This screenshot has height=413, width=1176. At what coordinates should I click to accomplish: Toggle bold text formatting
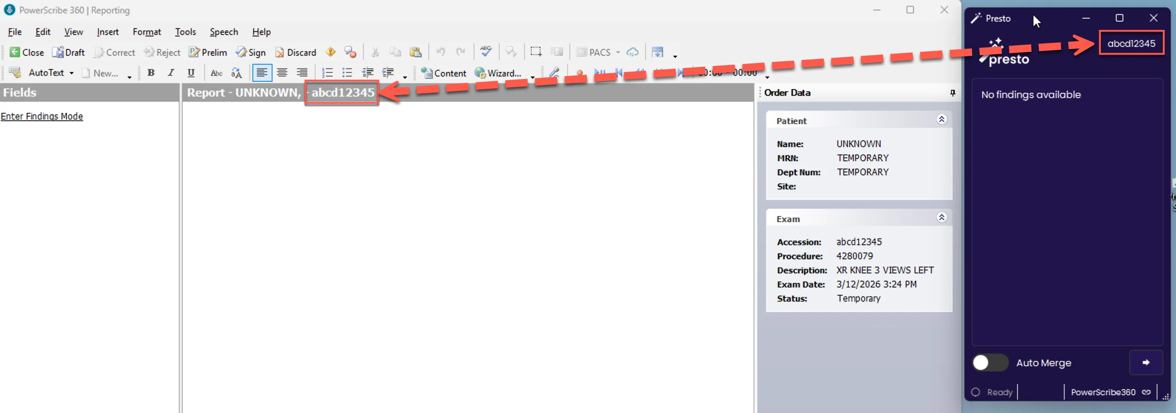(151, 73)
